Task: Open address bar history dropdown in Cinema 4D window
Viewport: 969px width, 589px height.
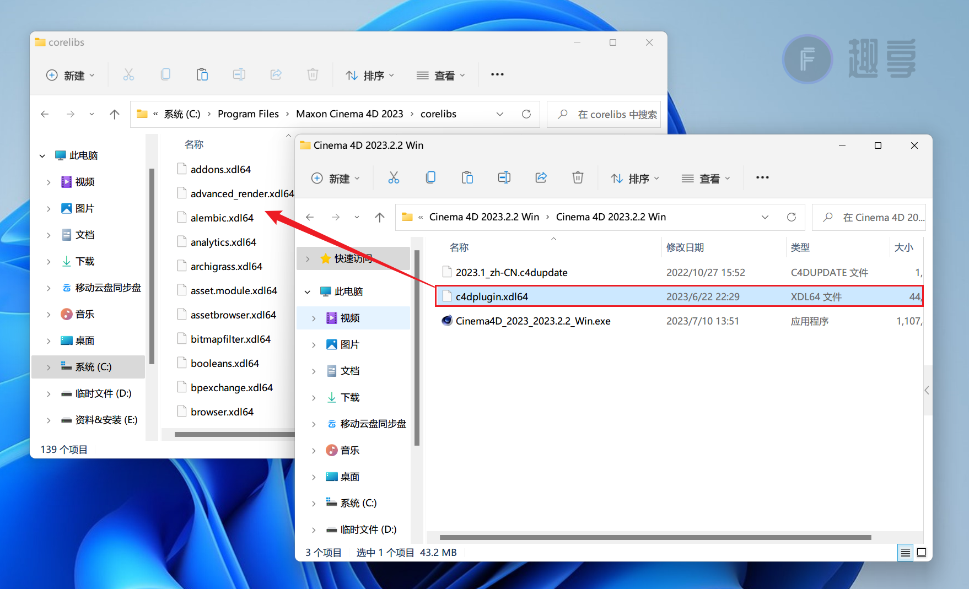Action: tap(765, 217)
